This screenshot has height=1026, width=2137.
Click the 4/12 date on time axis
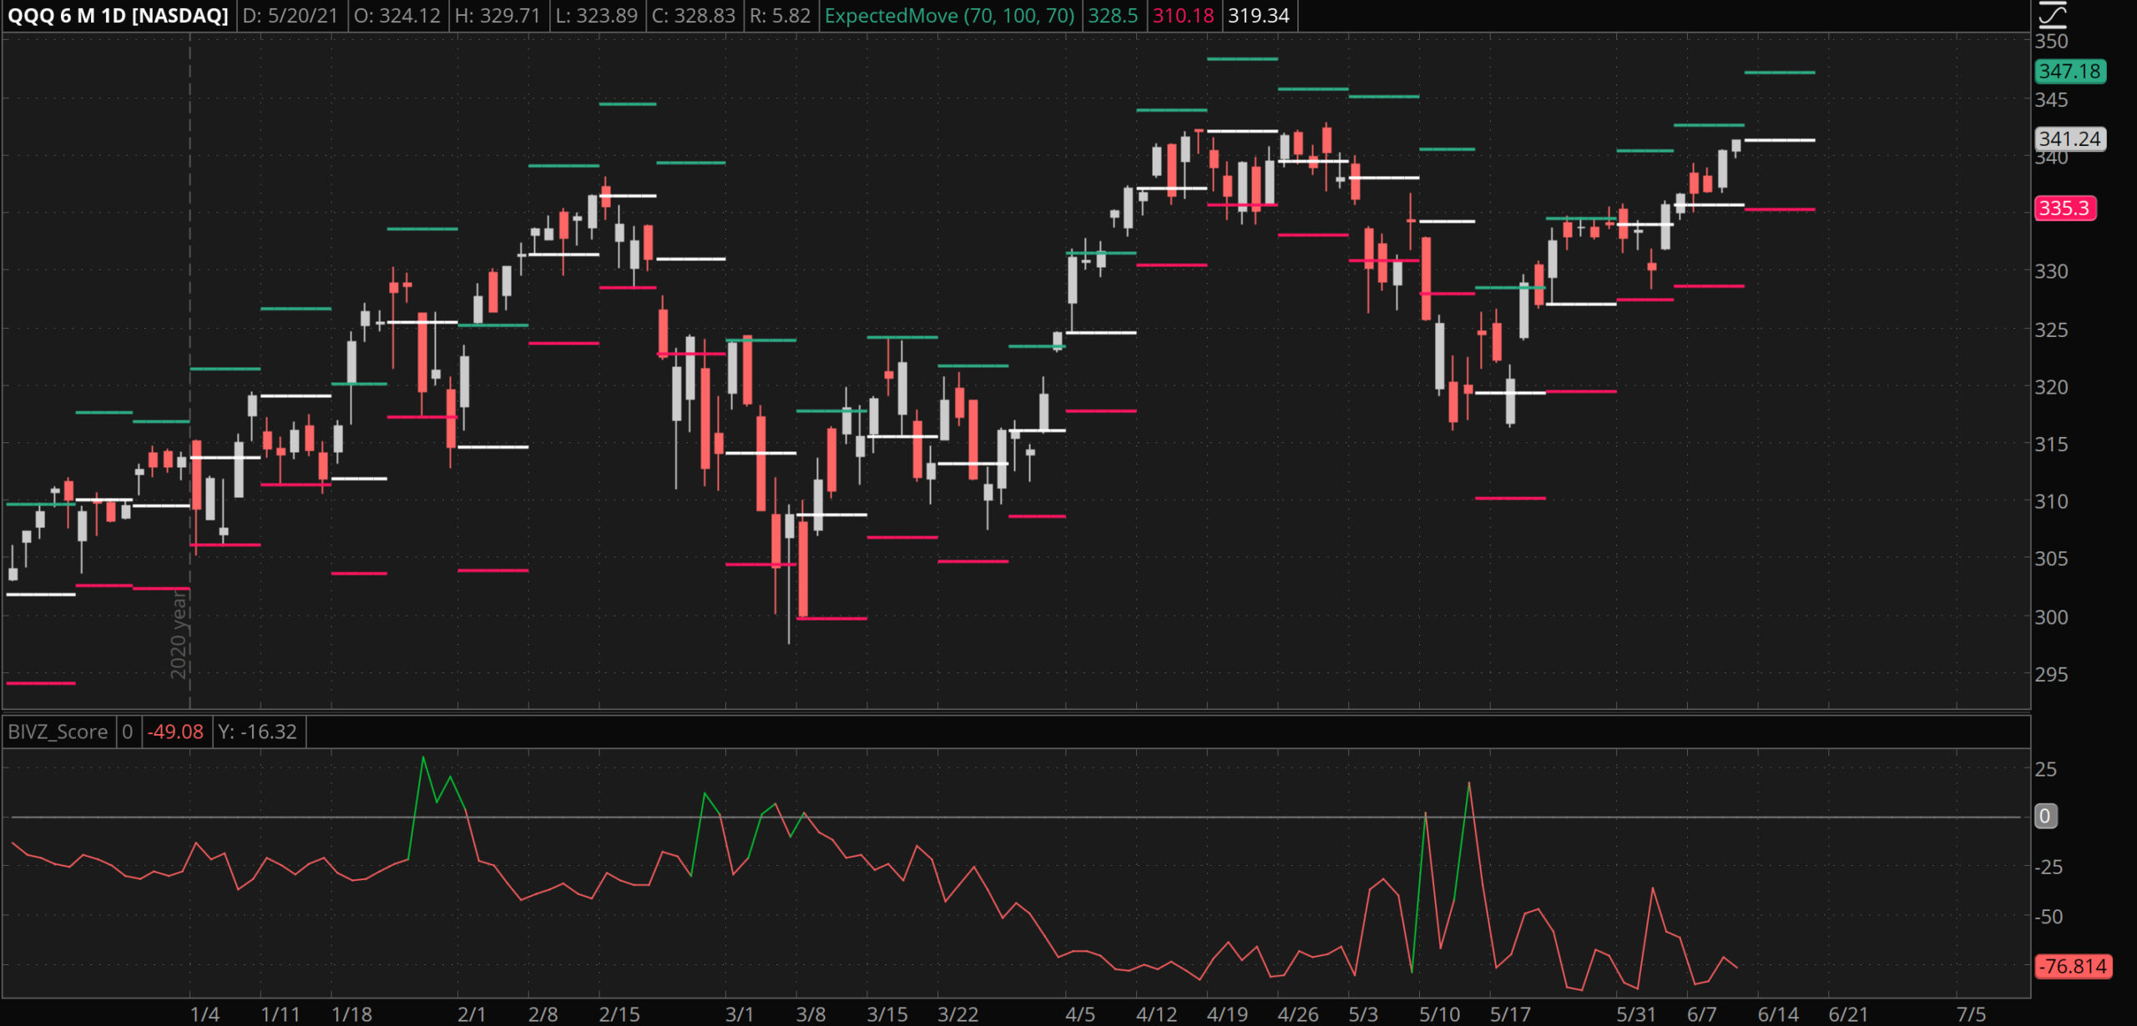(1157, 1014)
